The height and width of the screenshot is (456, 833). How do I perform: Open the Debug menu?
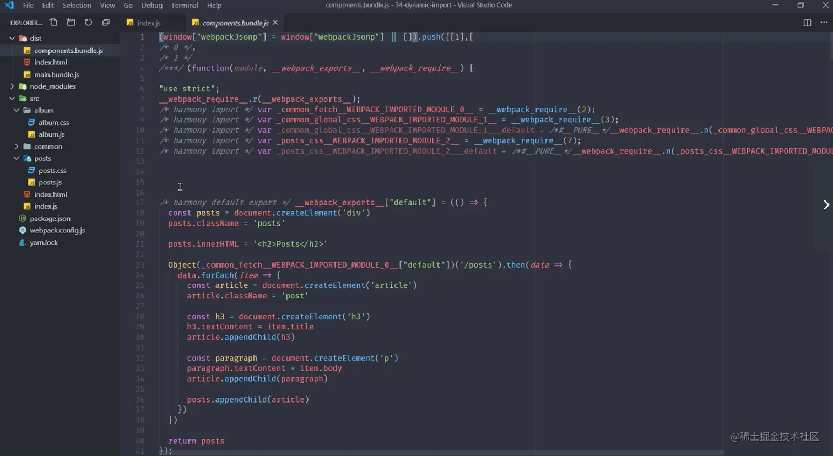point(152,5)
